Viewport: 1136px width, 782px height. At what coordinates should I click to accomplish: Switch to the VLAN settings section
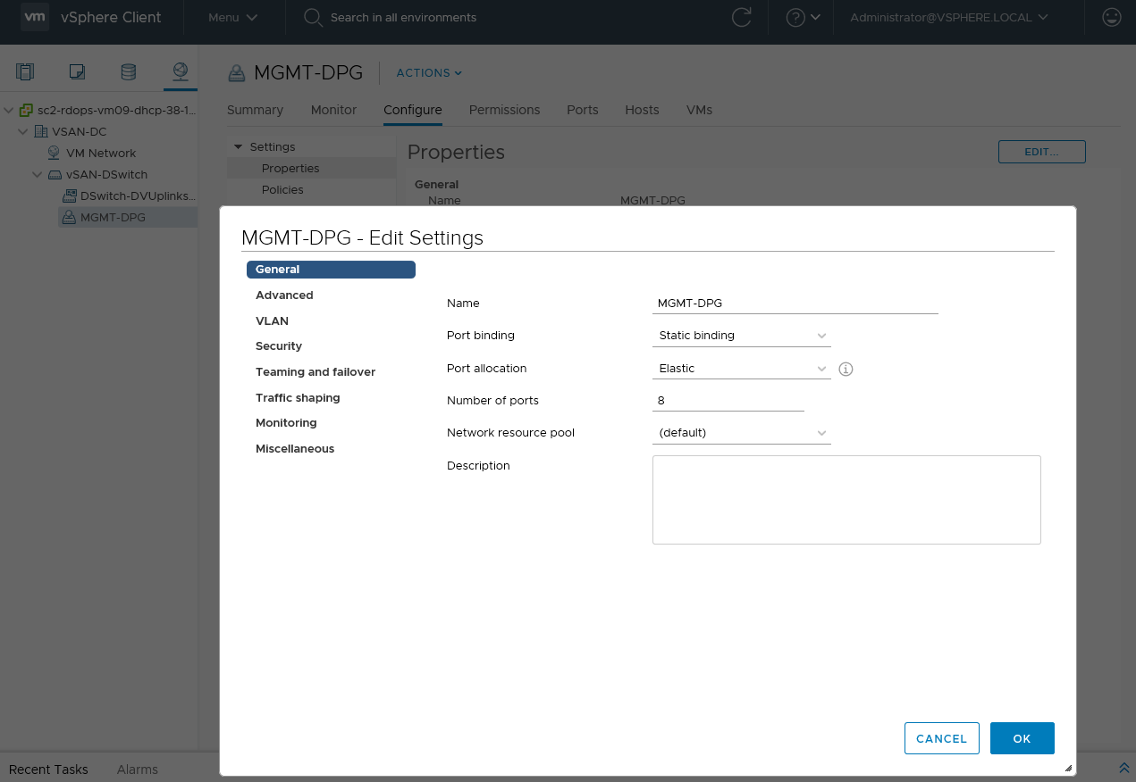[x=272, y=320]
